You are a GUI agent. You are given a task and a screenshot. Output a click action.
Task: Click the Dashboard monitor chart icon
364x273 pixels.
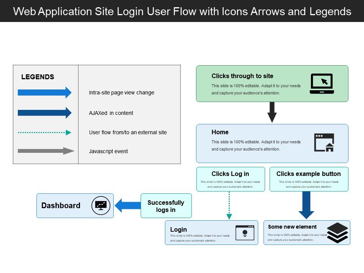(x=101, y=206)
